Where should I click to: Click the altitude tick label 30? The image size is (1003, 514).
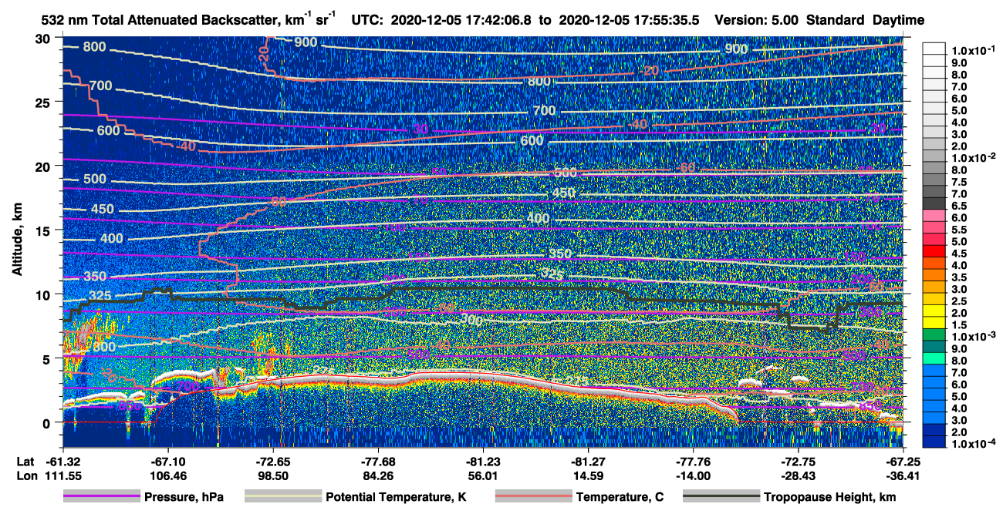point(45,38)
